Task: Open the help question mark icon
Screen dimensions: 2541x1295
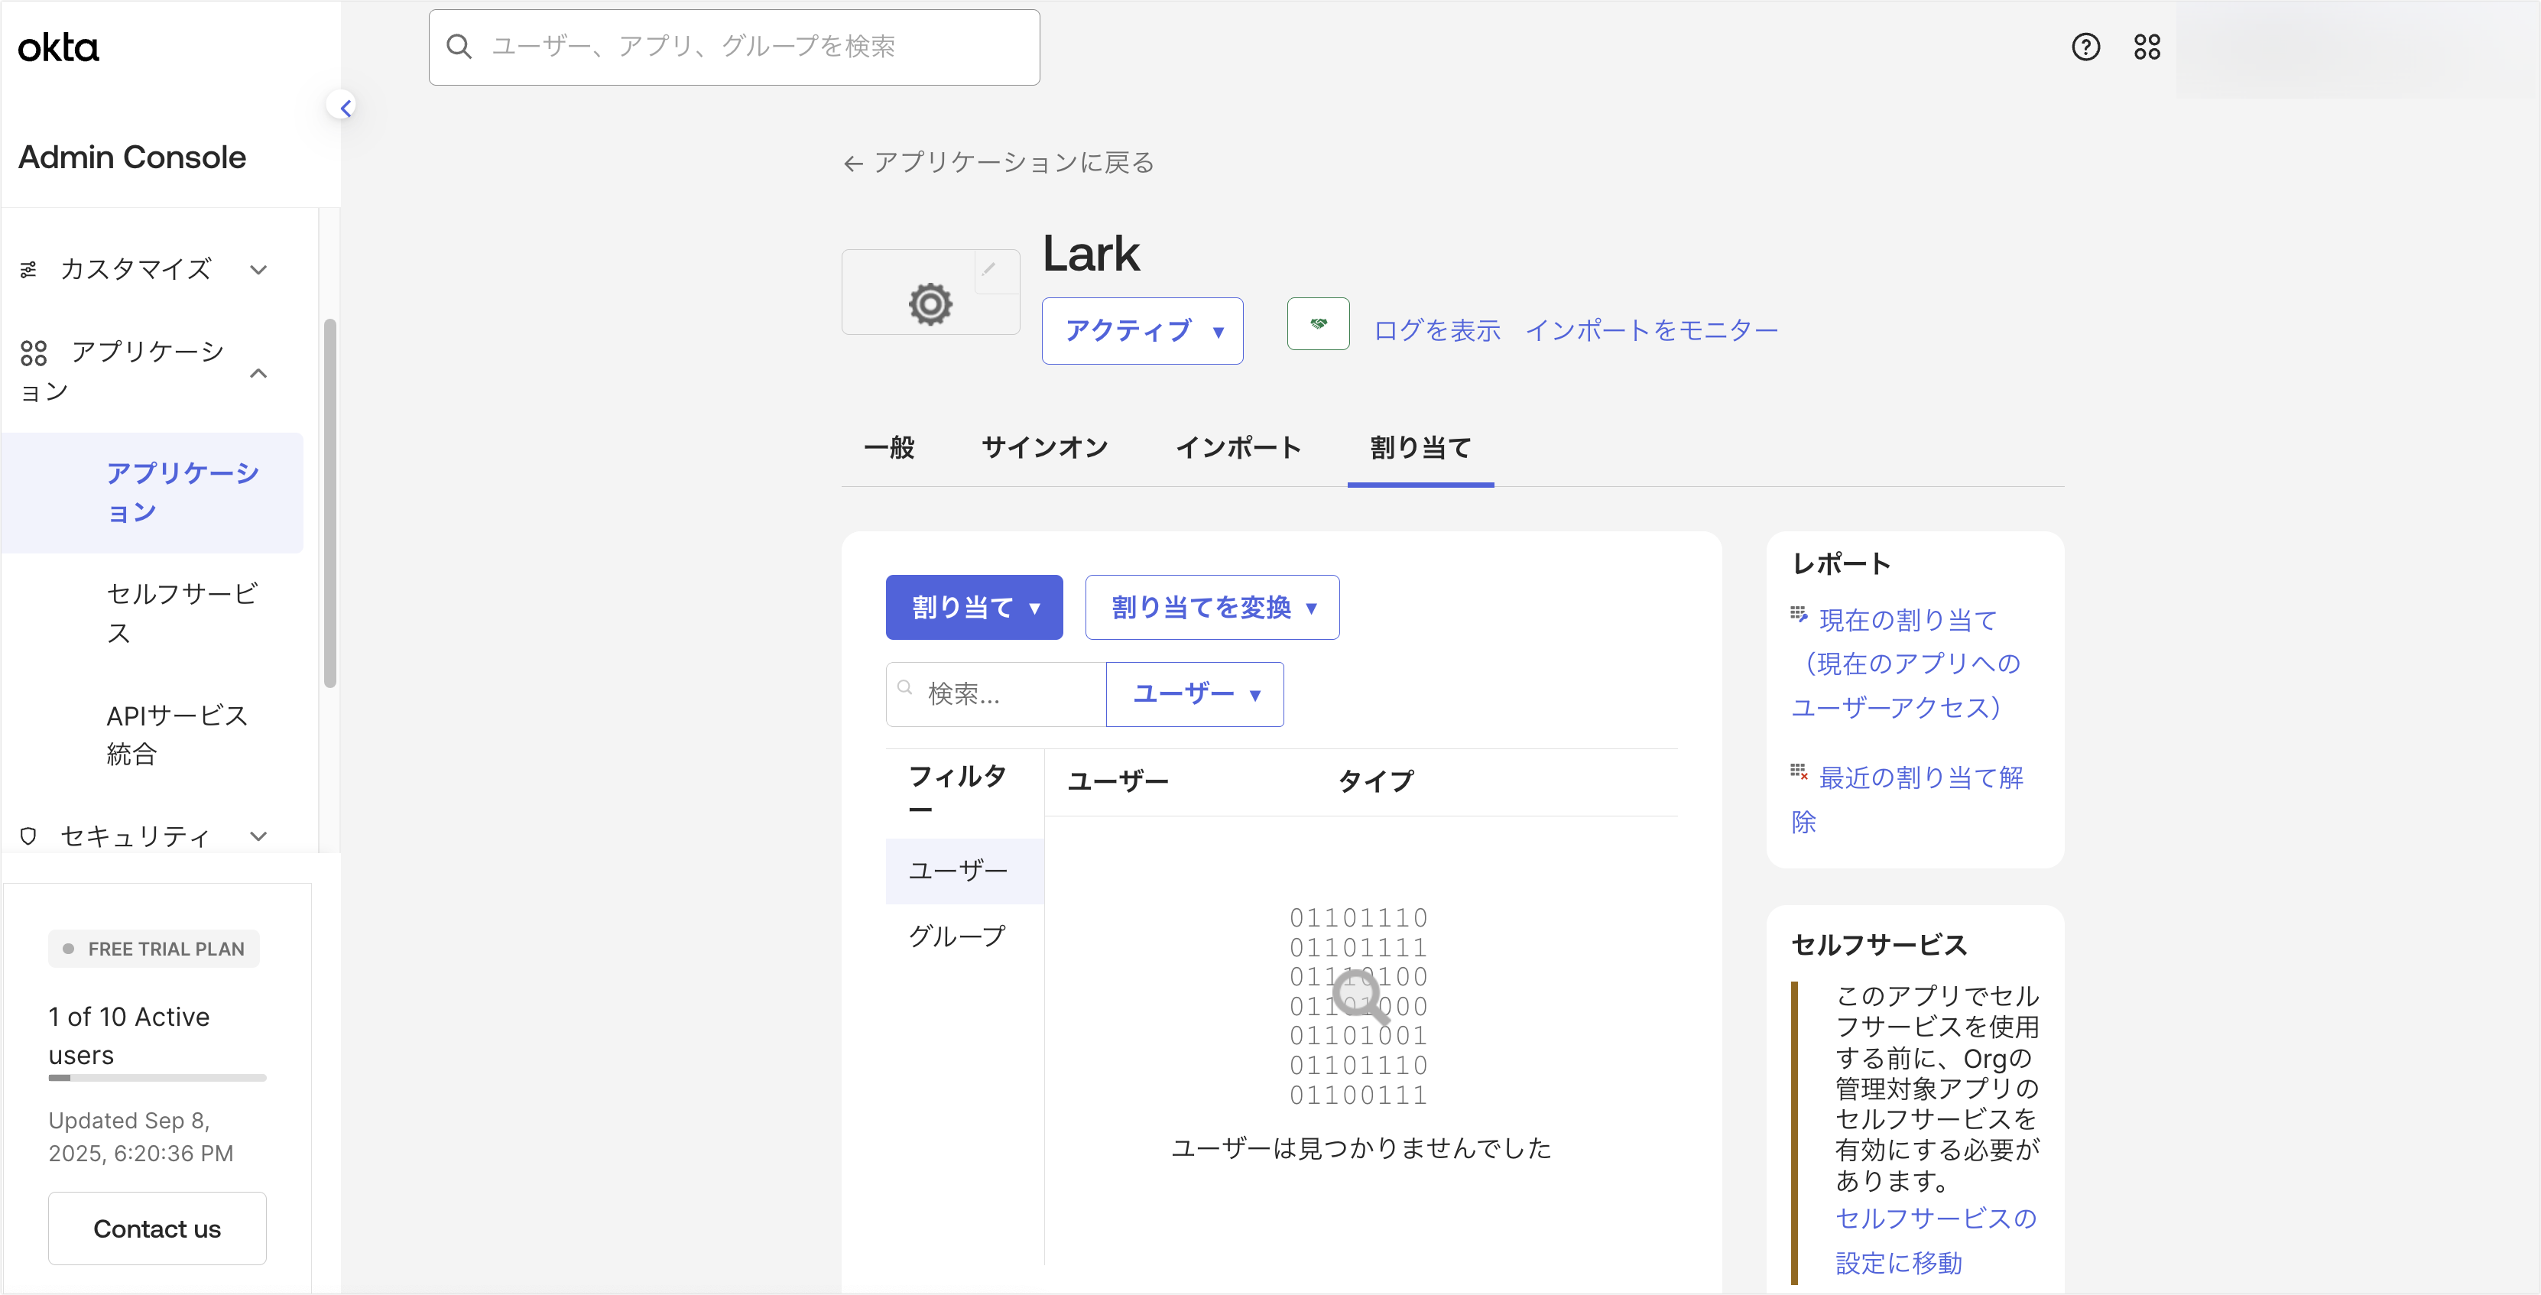Action: [x=2085, y=47]
